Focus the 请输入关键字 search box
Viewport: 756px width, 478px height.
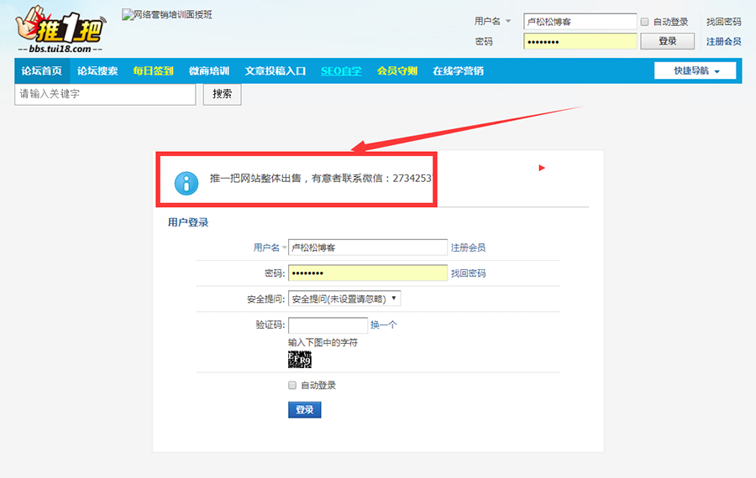pos(105,95)
